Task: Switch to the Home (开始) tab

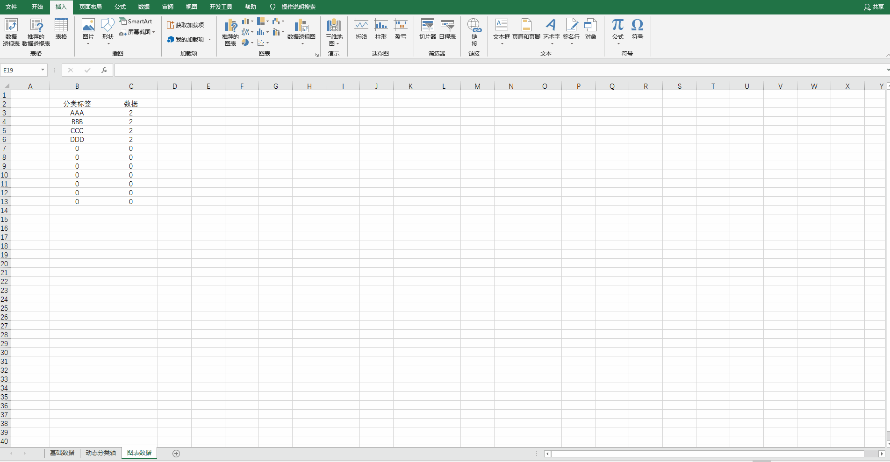Action: [x=37, y=7]
